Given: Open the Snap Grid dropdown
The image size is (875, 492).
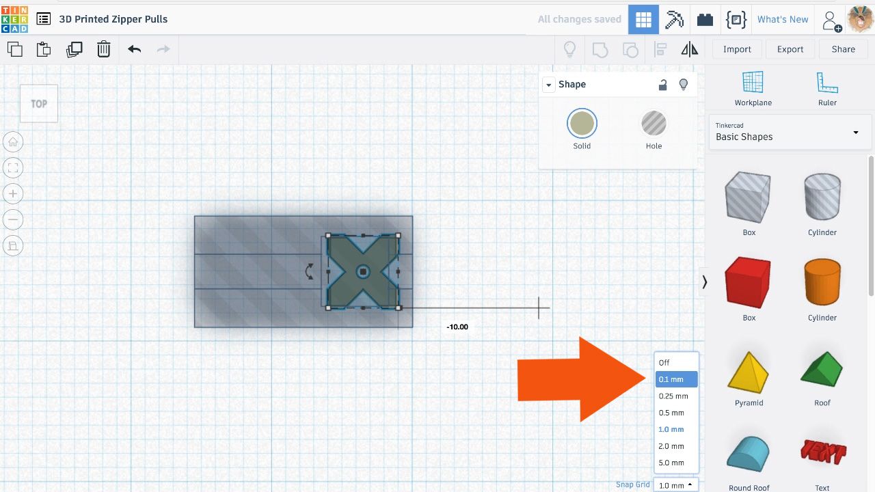Looking at the screenshot, I should [x=675, y=485].
